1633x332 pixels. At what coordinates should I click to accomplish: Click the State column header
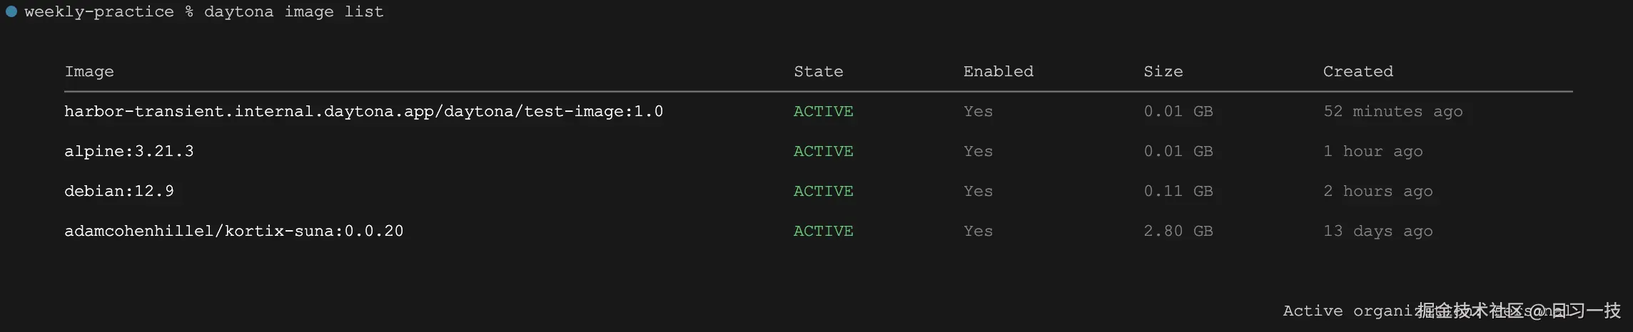click(818, 71)
